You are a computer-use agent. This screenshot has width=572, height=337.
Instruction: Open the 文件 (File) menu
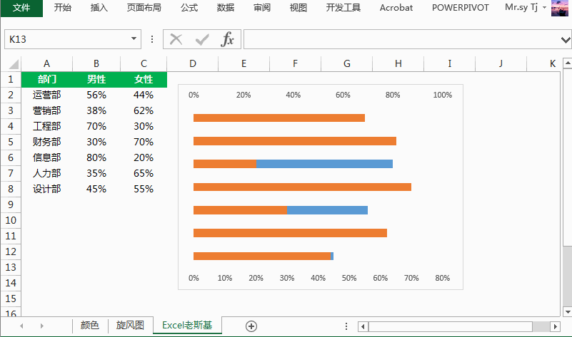pos(21,8)
